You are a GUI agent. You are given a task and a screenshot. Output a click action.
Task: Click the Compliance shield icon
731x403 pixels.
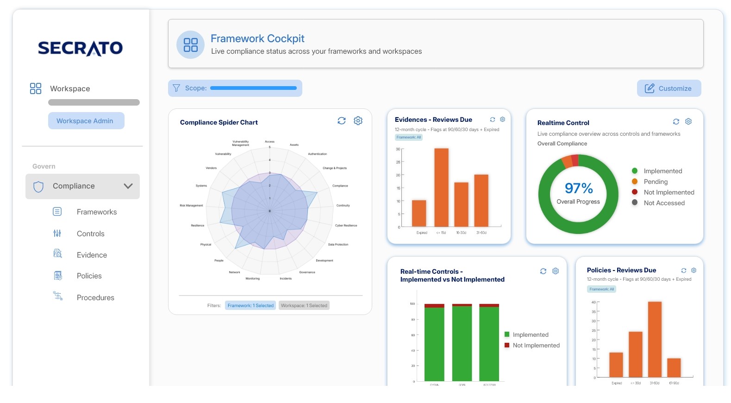(x=38, y=187)
